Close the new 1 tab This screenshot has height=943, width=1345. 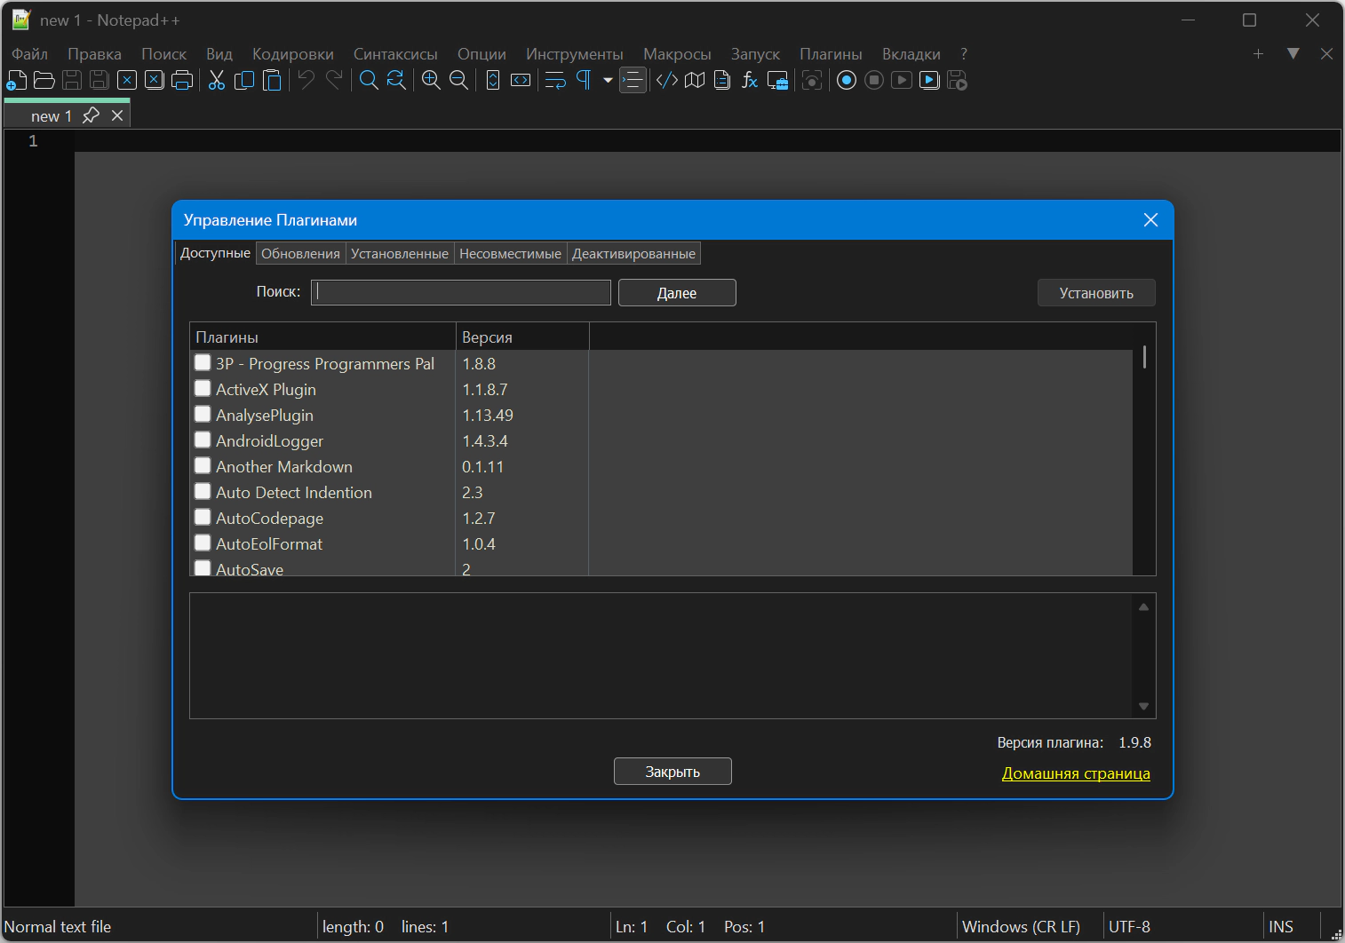pyautogui.click(x=117, y=115)
